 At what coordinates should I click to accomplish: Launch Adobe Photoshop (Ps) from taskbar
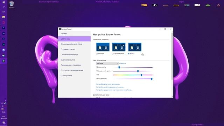point(3,44)
